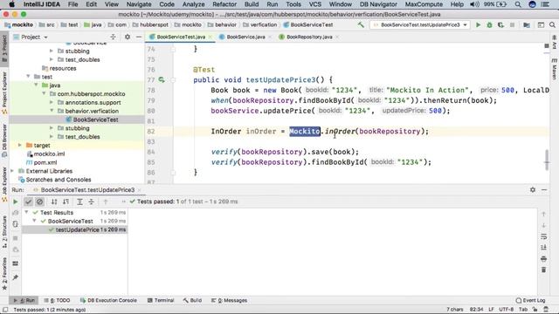The width and height of the screenshot is (559, 314).
Task: Click the previous failed test arrow
Action: coord(106,201)
